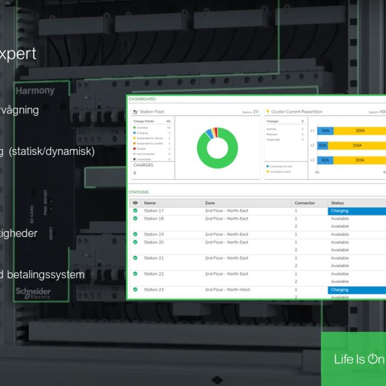The width and height of the screenshot is (386, 386).
Task: Click the 'Optimal' charges row
Action: (285, 129)
